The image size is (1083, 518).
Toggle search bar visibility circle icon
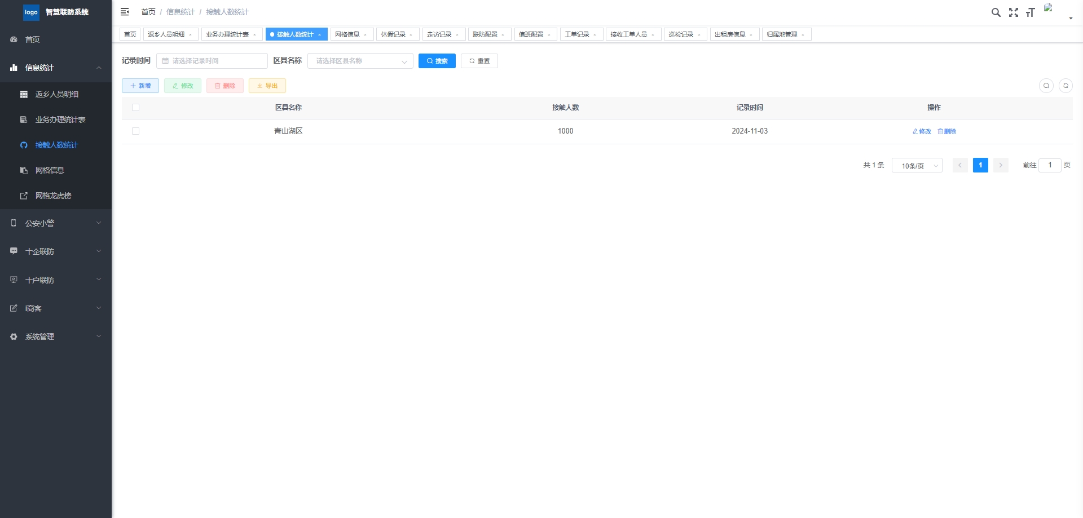[1046, 86]
